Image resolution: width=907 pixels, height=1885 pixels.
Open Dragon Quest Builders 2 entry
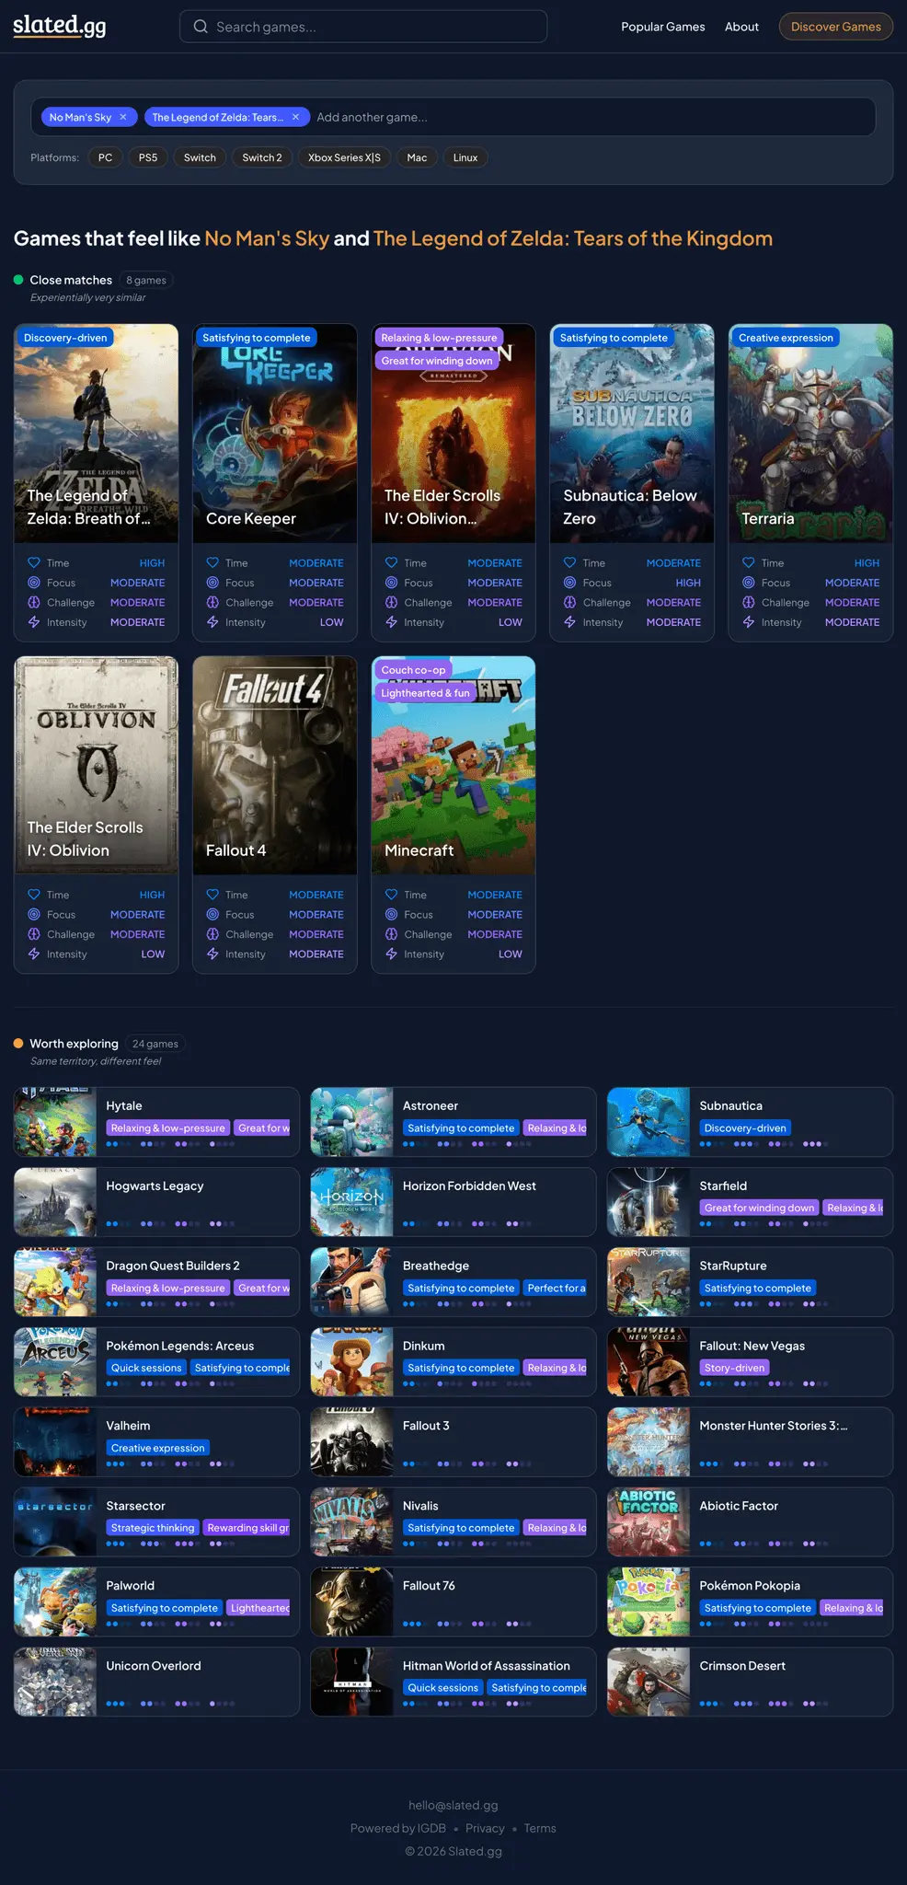156,1282
